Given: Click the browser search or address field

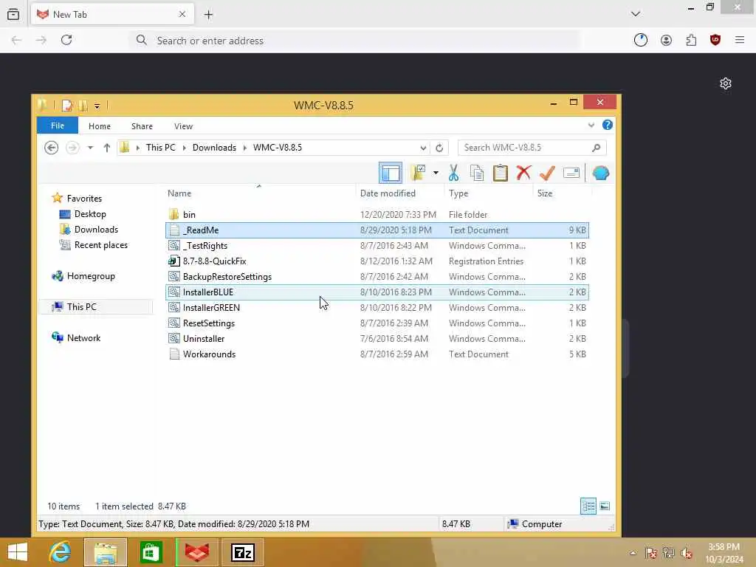Looking at the screenshot, I should (354, 41).
